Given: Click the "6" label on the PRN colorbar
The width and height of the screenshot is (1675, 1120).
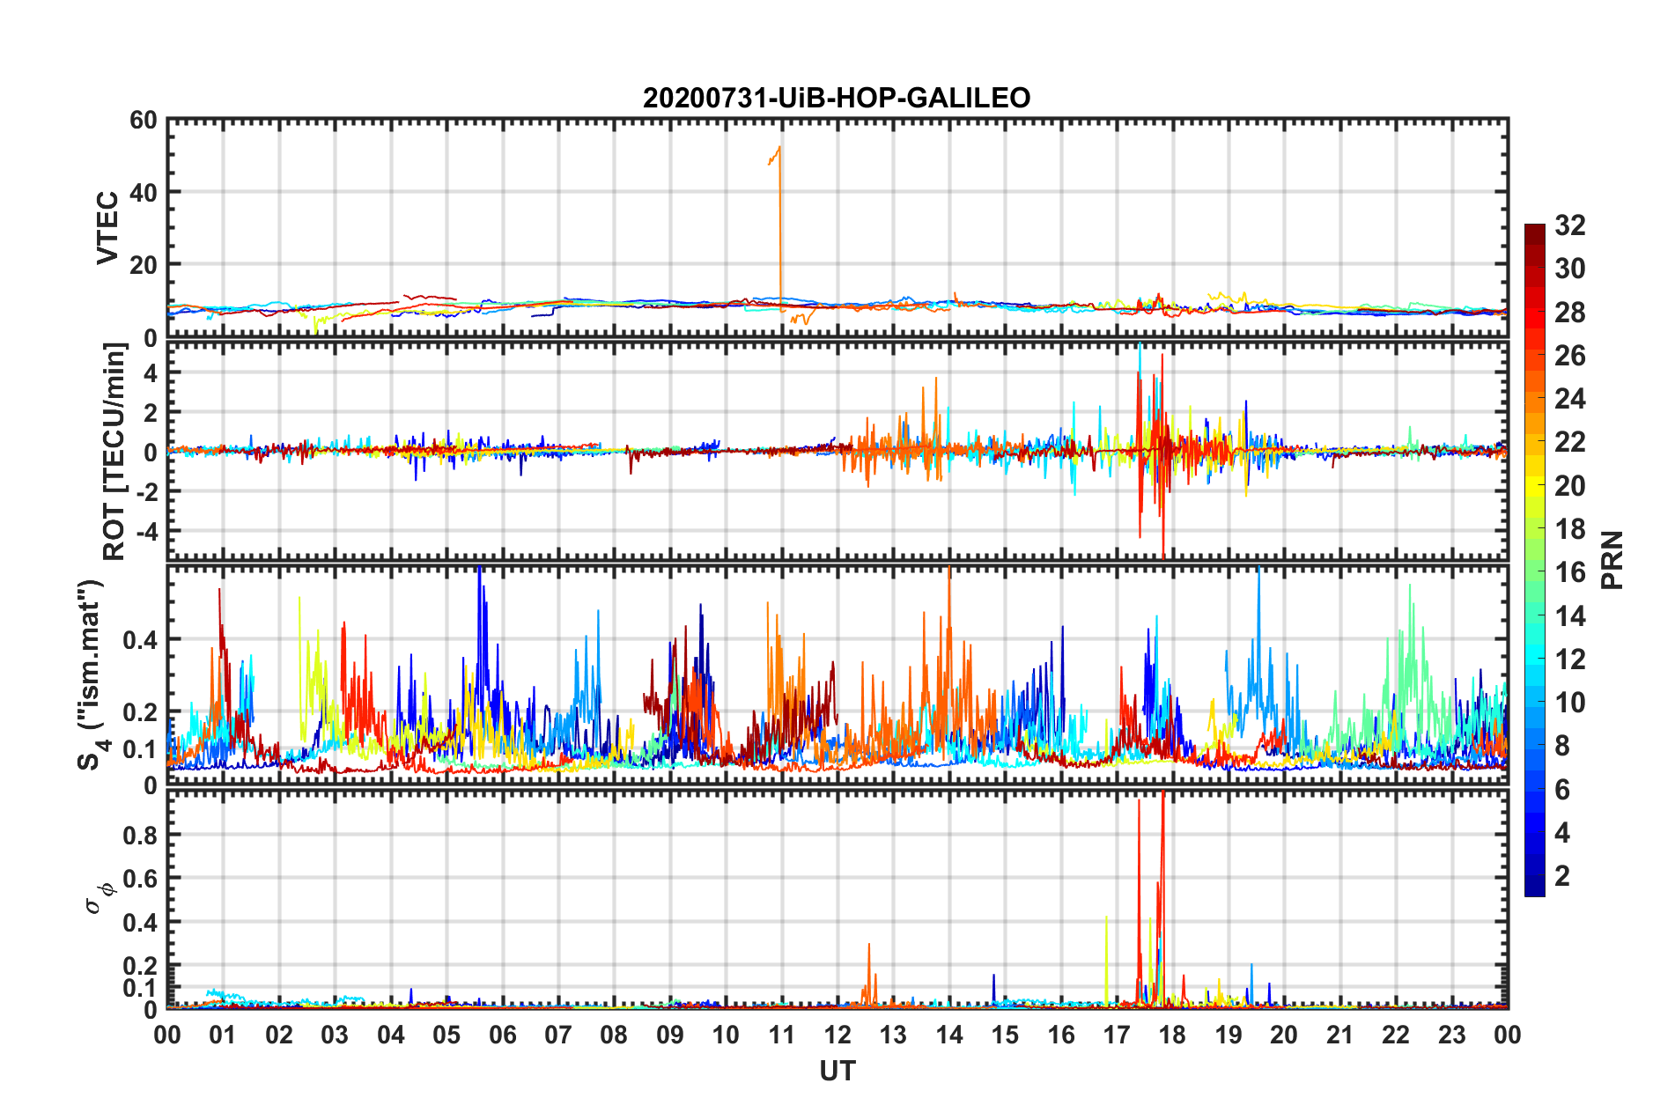Looking at the screenshot, I should coord(1562,790).
